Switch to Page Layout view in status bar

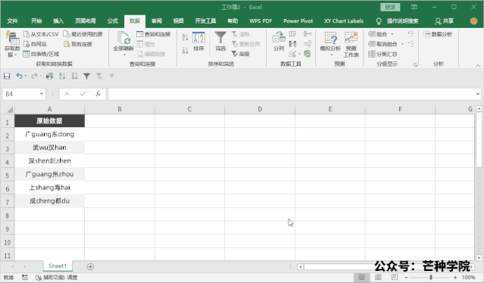[x=378, y=277]
